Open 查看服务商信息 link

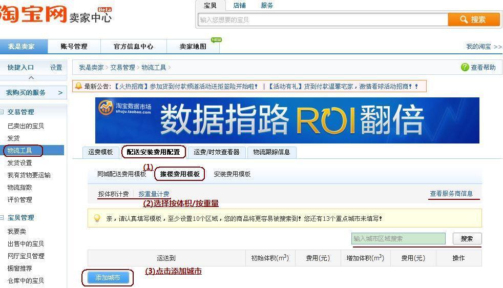pos(451,194)
